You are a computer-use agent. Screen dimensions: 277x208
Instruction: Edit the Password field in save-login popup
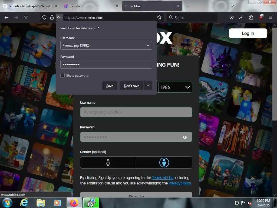pos(106,64)
